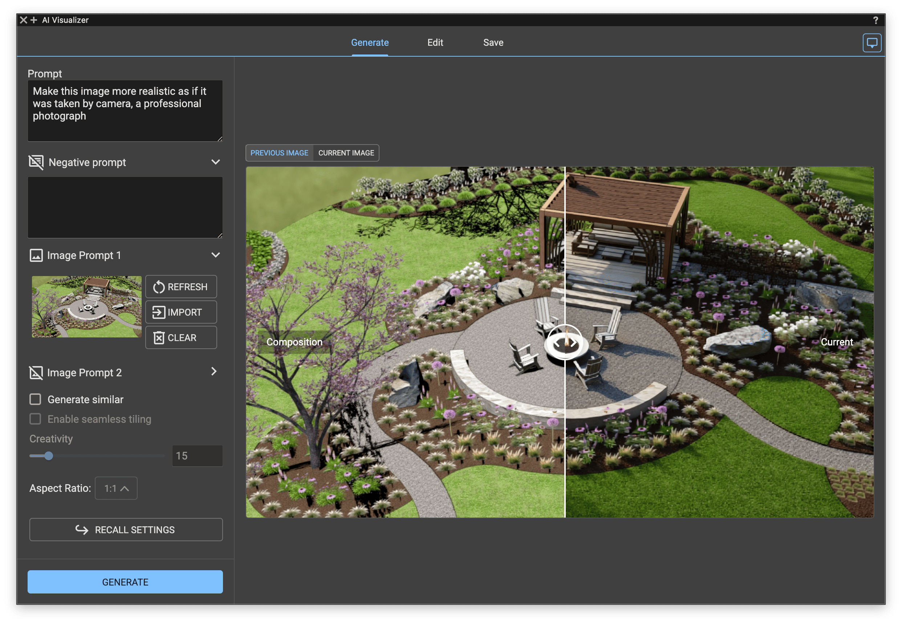
Task: Click the Creativity slider handle
Action: pos(48,456)
